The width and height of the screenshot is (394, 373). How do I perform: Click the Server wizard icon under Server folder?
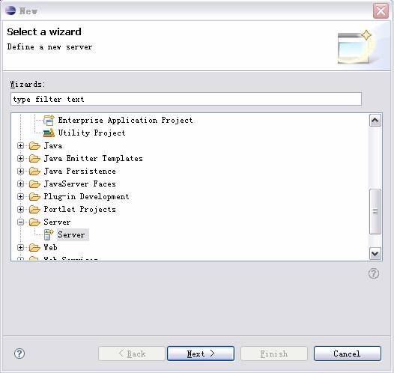point(49,234)
